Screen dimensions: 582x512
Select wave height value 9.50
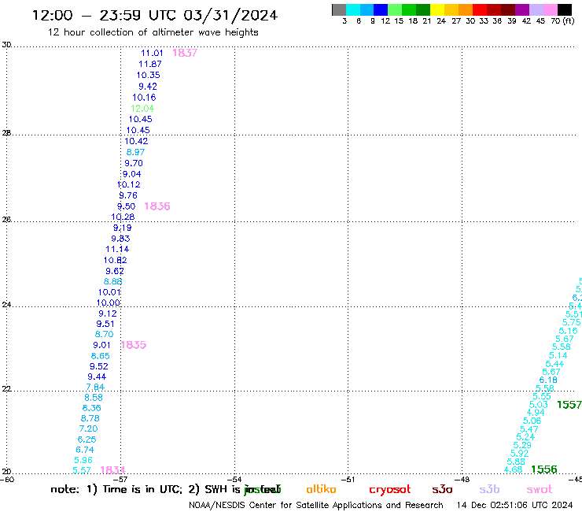click(x=126, y=206)
